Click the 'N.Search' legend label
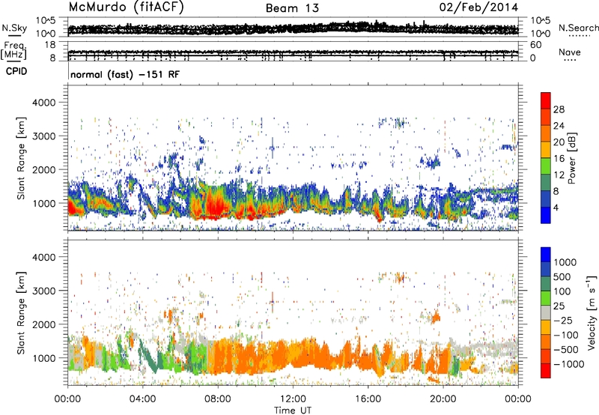The width and height of the screenshot is (599, 415). (x=578, y=28)
